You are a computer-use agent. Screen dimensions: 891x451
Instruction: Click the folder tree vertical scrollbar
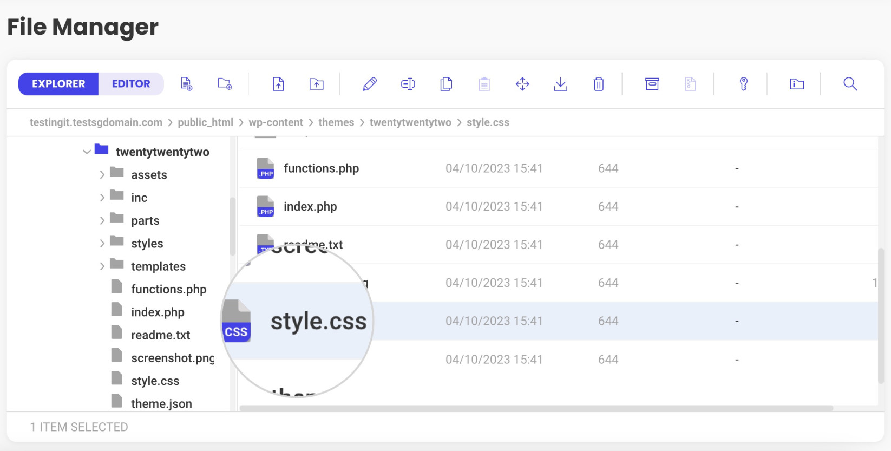[233, 226]
